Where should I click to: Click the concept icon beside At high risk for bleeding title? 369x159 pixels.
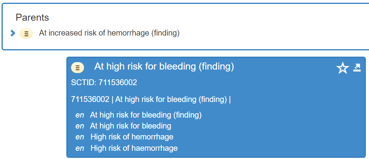tap(77, 68)
